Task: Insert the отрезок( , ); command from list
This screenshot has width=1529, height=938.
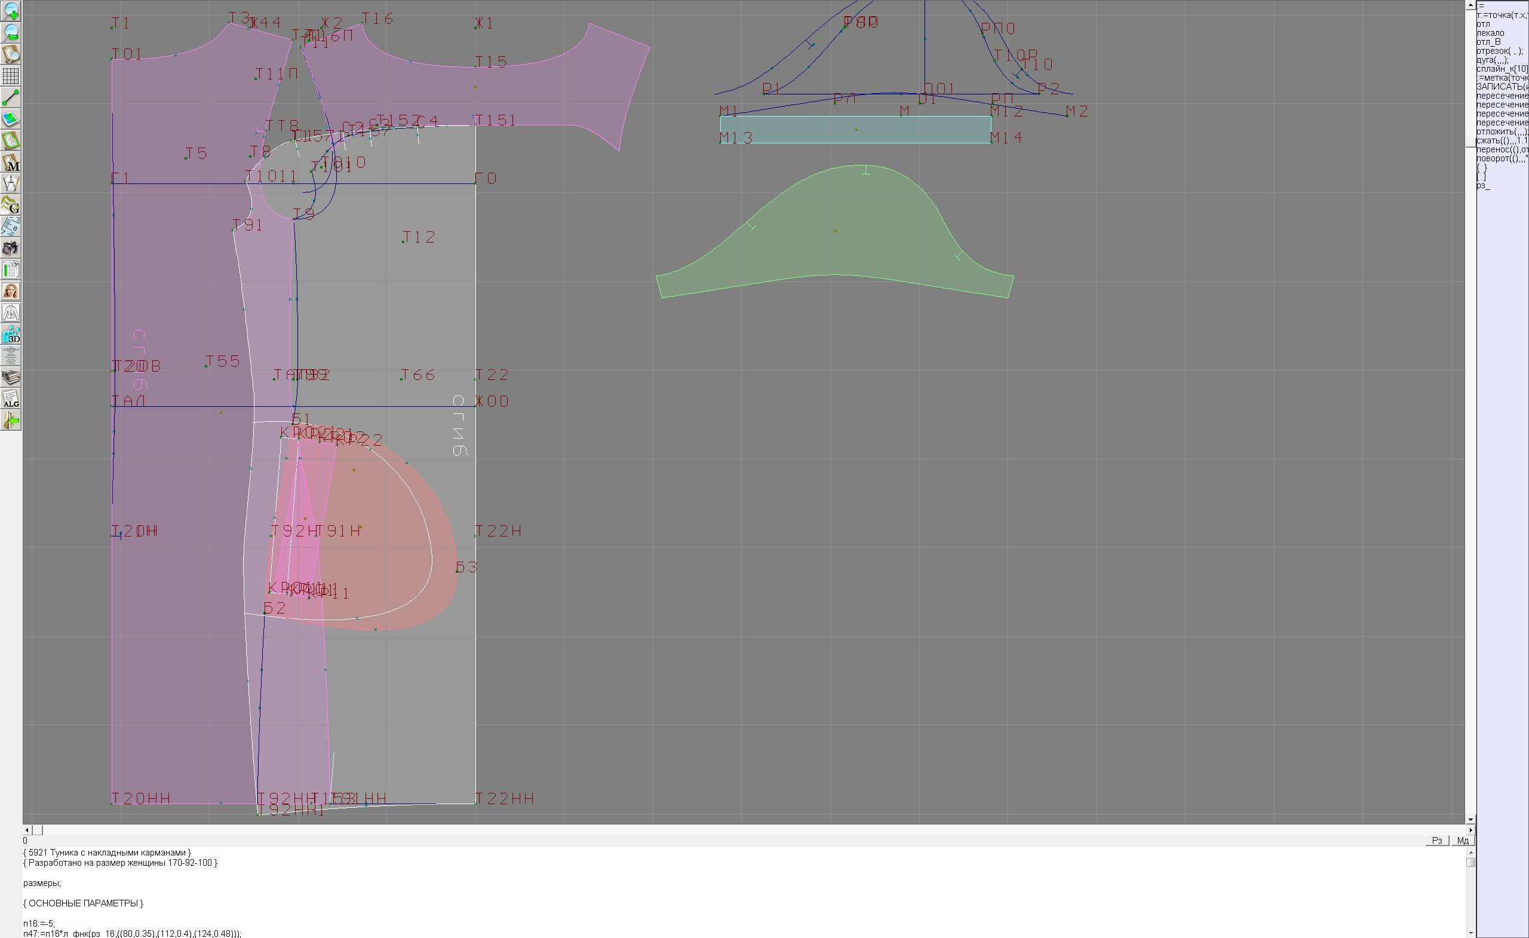Action: point(1499,51)
